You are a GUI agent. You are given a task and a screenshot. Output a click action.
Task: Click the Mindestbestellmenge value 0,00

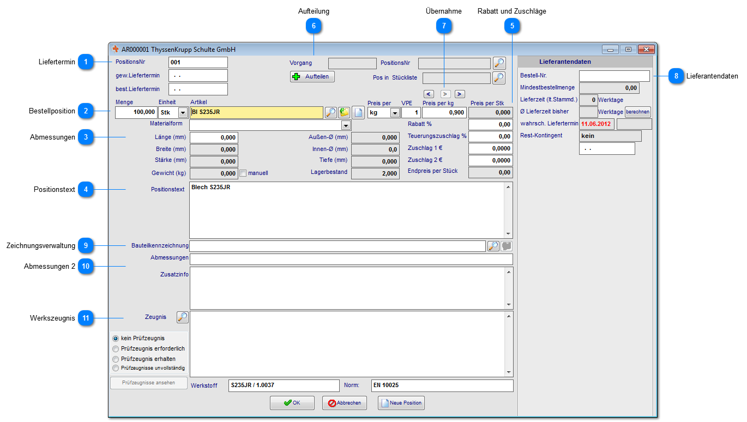[x=609, y=88]
